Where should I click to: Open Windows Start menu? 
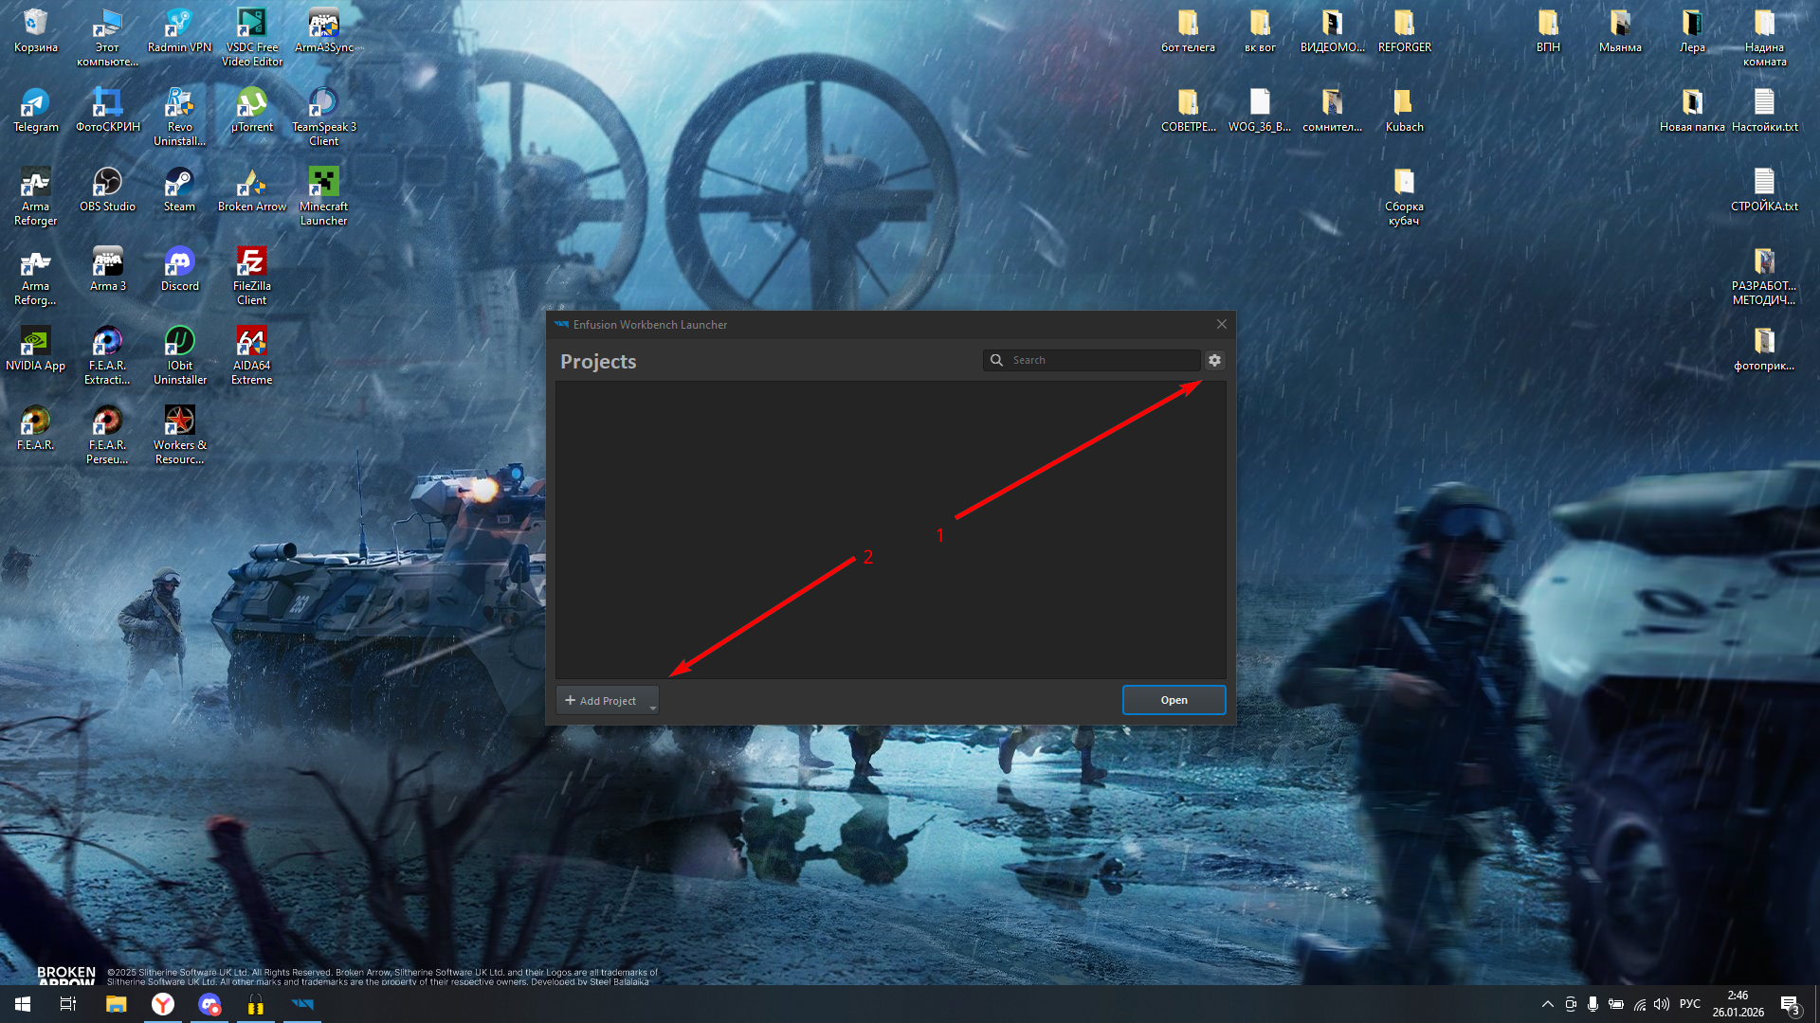coord(23,1004)
